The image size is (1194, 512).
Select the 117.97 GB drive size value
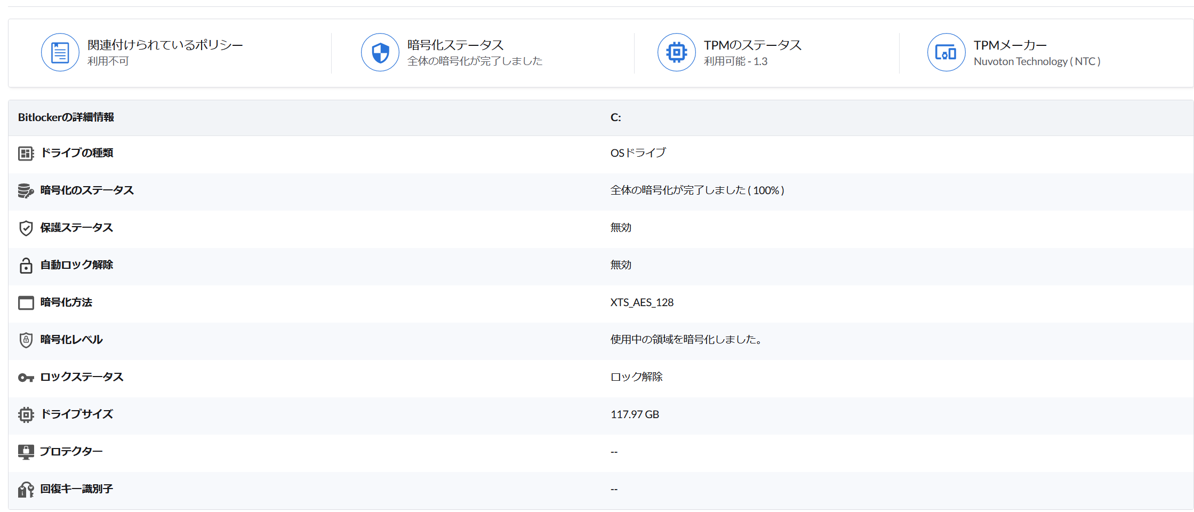(x=635, y=414)
